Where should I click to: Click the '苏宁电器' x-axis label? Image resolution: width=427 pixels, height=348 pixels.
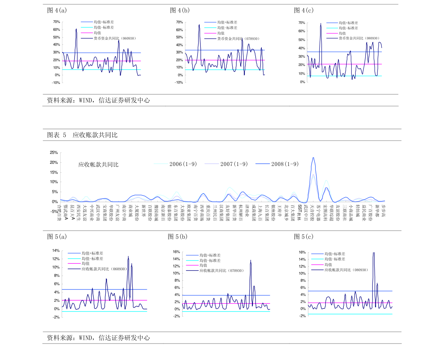pos(319,213)
